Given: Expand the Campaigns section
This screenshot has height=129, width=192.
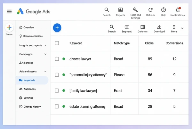Looking at the screenshot, I should click(33, 54).
